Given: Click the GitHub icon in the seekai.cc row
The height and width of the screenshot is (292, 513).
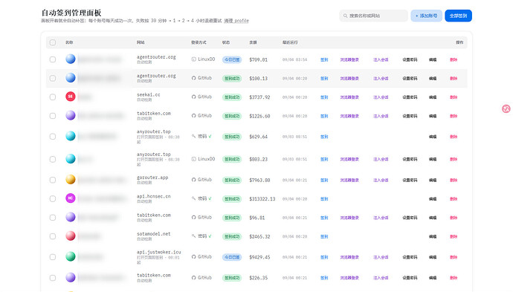Looking at the screenshot, I should coord(194,97).
